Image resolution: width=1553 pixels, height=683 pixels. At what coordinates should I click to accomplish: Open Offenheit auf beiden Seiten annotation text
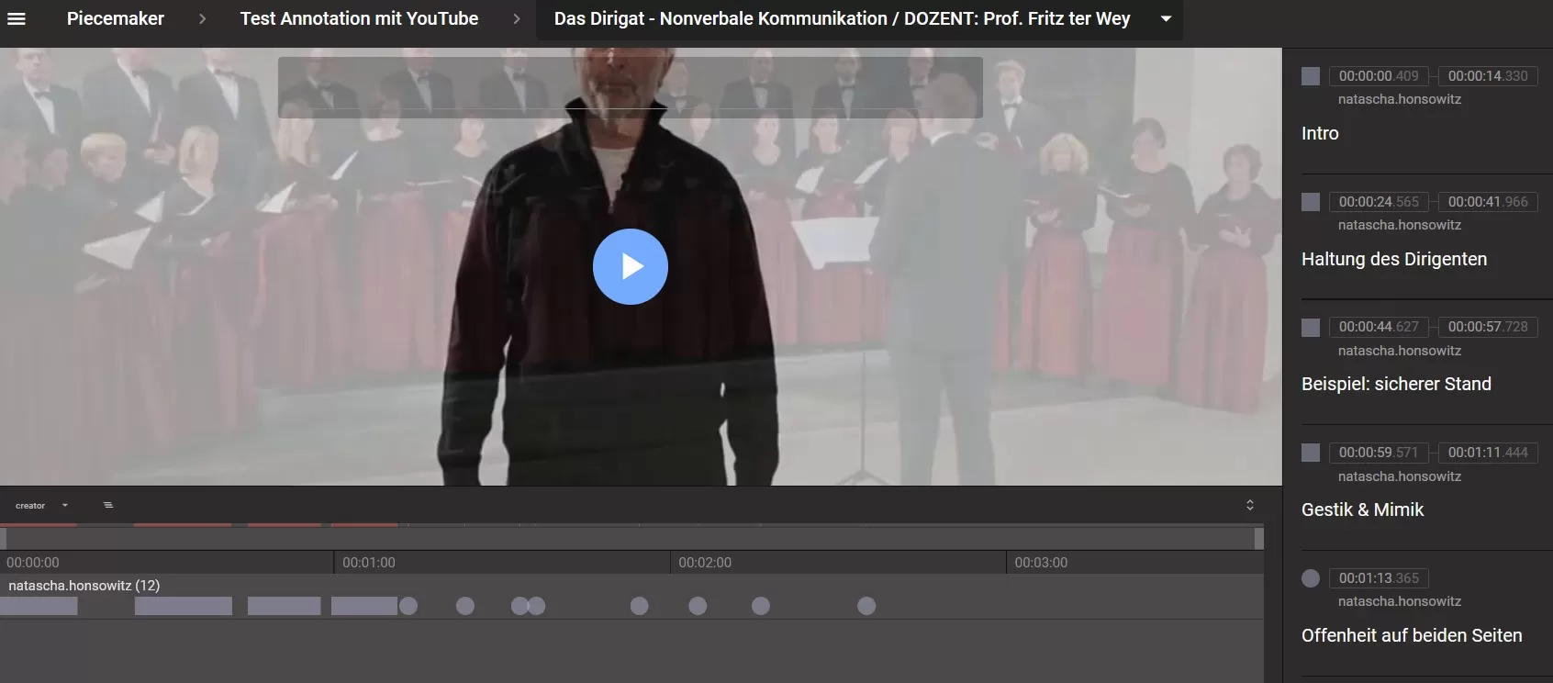click(1412, 635)
